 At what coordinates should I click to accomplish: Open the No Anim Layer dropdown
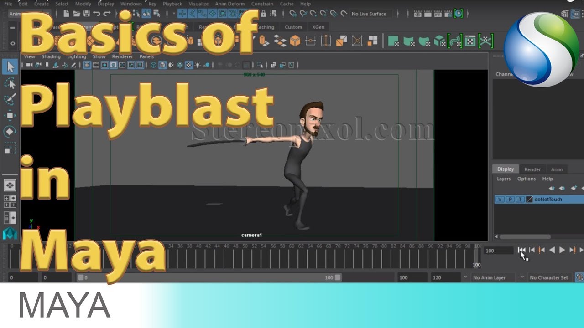pyautogui.click(x=493, y=277)
